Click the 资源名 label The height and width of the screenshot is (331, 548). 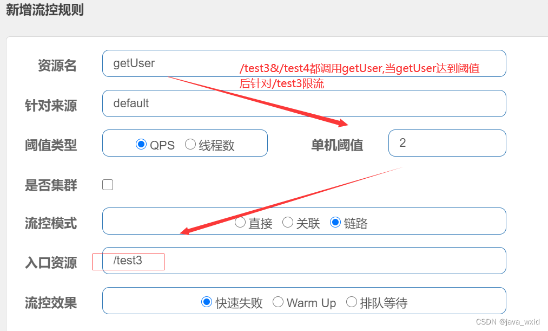(57, 66)
